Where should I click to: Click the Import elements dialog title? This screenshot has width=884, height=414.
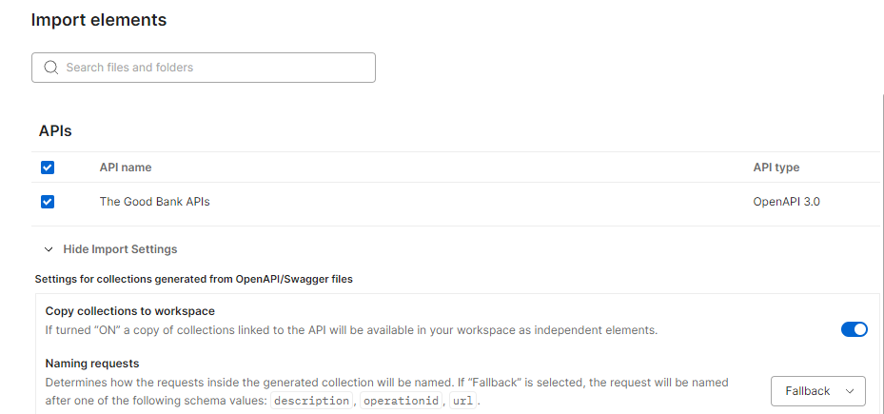click(99, 20)
